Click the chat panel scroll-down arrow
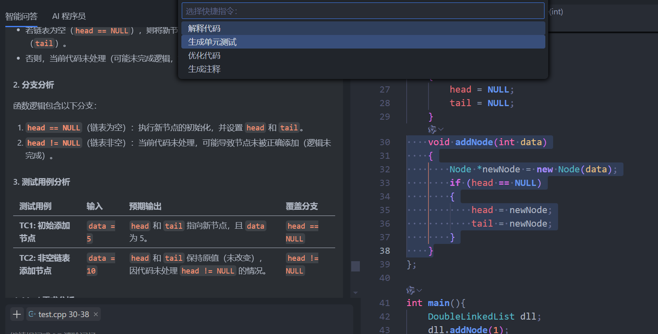658x334 pixels. (x=356, y=293)
